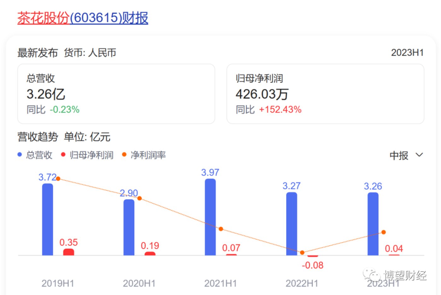Click the 2020H1 axis label
The width and height of the screenshot is (441, 295).
tap(139, 283)
